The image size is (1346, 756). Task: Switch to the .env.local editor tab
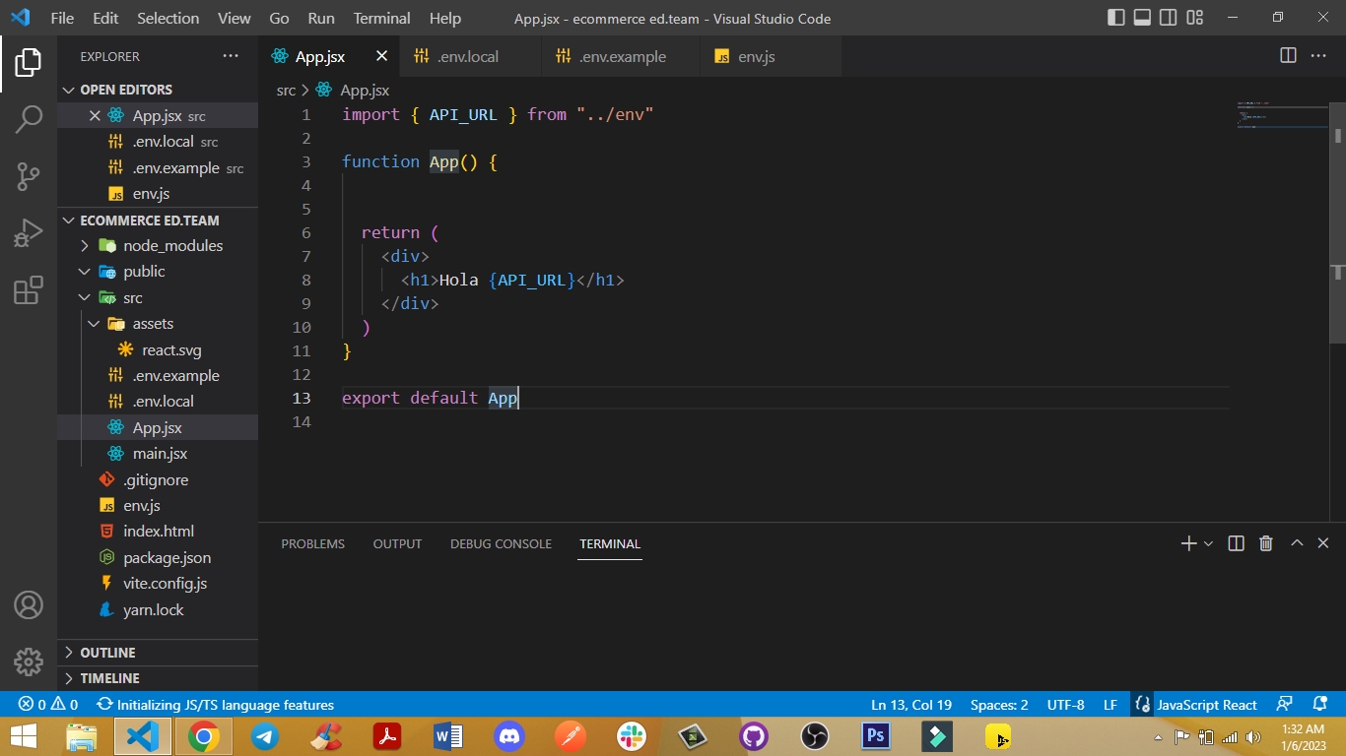[468, 57]
